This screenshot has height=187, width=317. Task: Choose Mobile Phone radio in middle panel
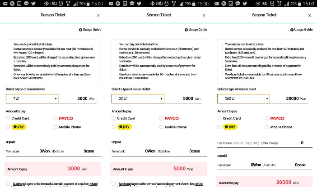161,127
